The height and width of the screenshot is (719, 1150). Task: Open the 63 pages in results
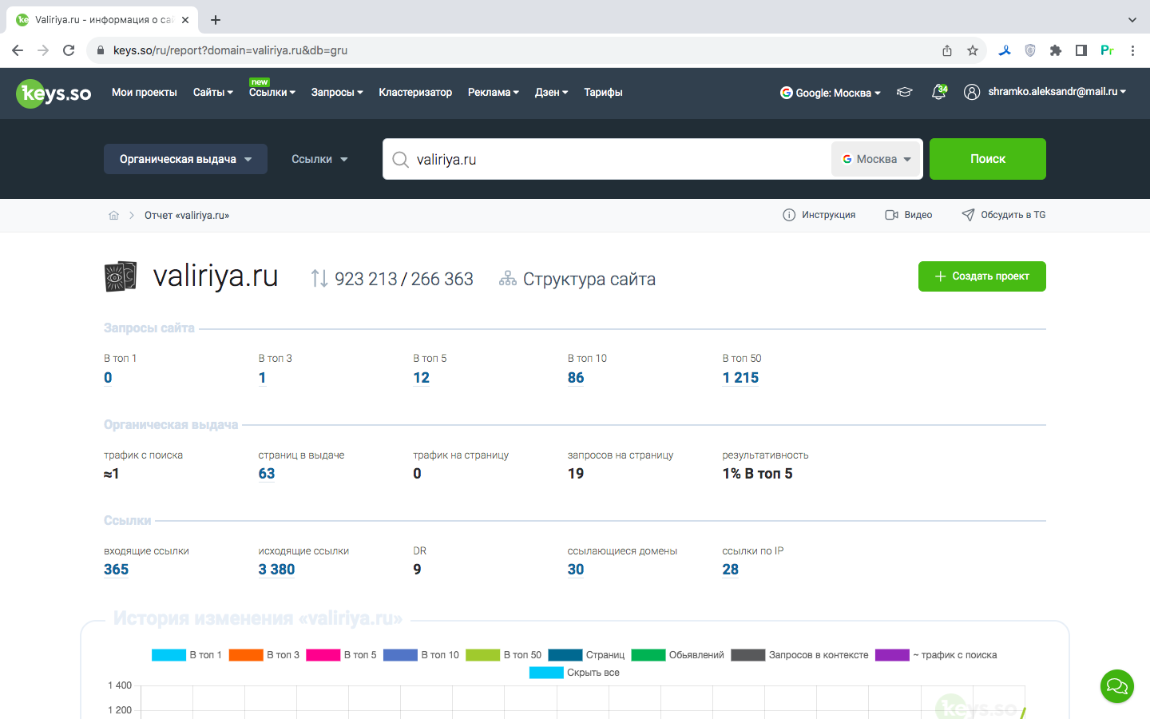pos(267,474)
